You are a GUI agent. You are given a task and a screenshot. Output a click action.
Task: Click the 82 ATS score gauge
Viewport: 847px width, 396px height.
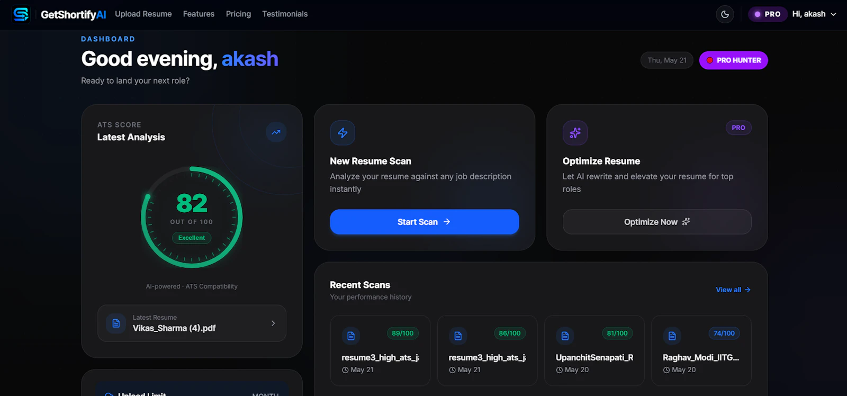tap(192, 217)
